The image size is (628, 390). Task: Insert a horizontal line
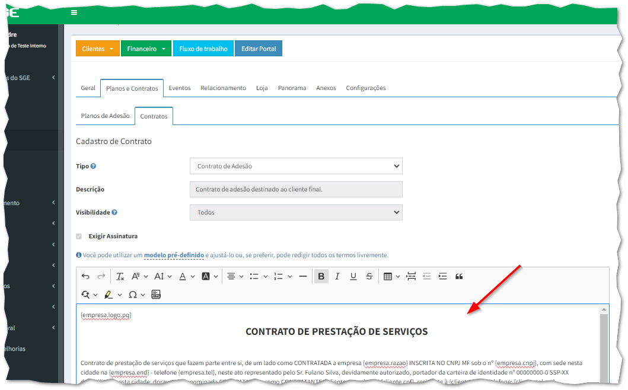point(303,276)
